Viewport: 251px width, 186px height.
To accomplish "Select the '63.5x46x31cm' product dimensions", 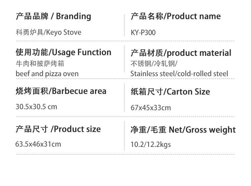I will (x=38, y=144).
